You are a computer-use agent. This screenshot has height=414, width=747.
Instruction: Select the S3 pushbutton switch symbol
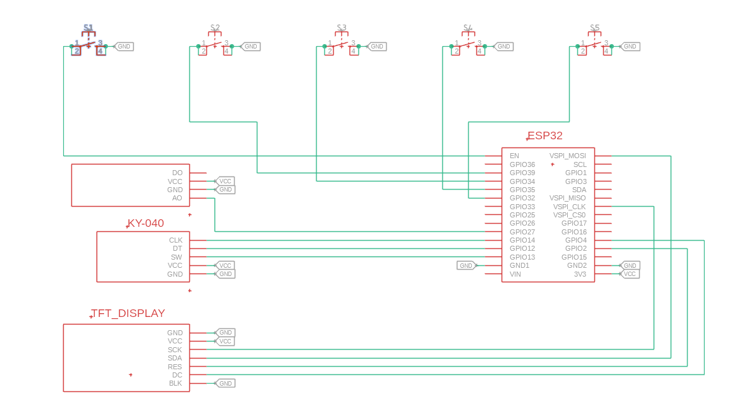coord(341,44)
